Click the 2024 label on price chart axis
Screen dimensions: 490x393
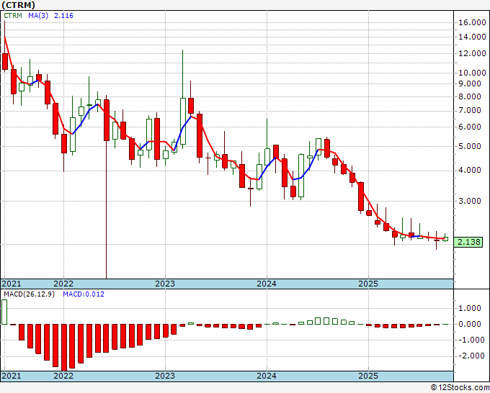(x=267, y=284)
